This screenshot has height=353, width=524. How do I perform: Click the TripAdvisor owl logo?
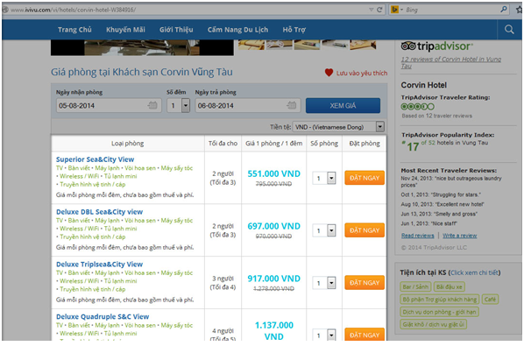coord(408,46)
